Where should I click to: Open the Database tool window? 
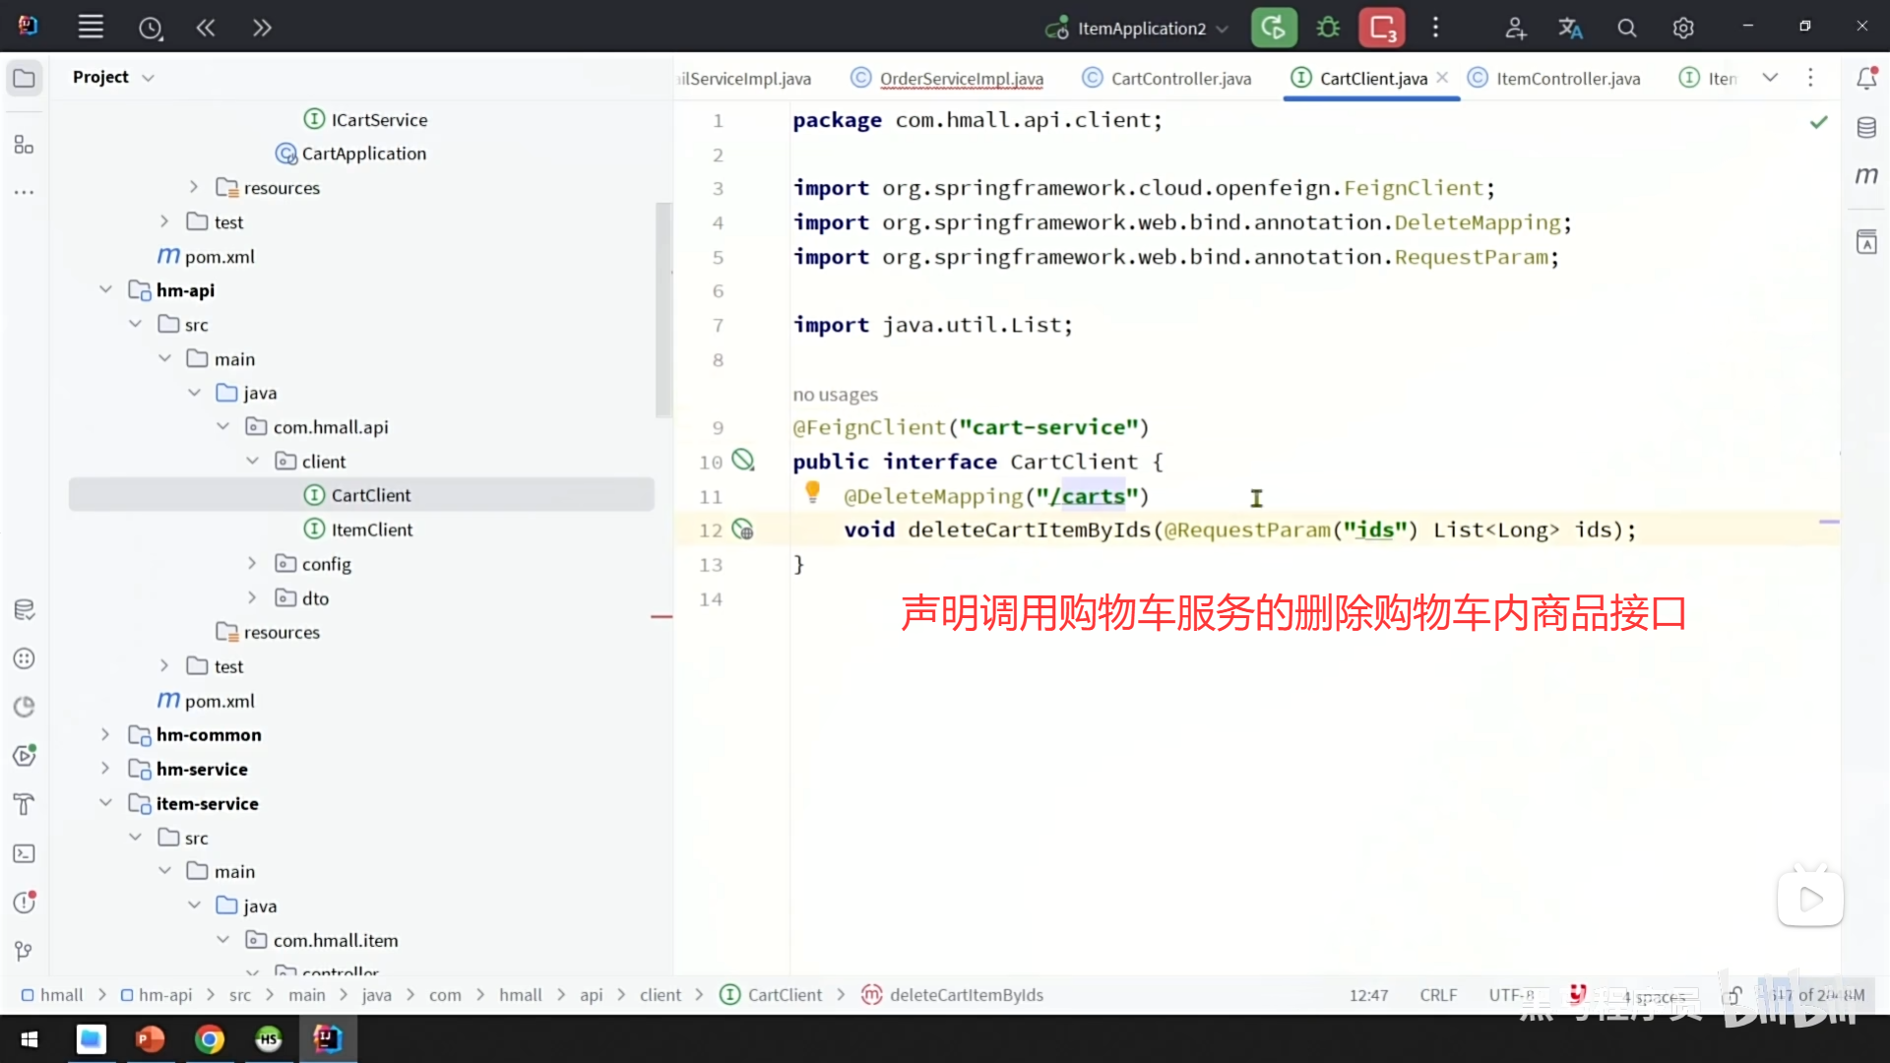(x=1866, y=128)
